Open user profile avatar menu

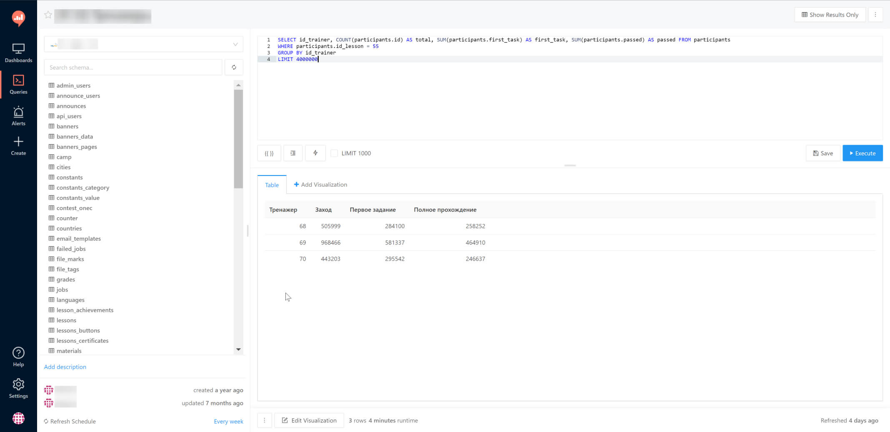click(18, 418)
